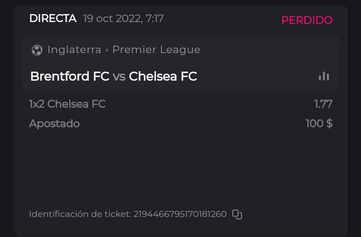Image resolution: width=361 pixels, height=237 pixels.
Task: Copy the ticket identification number
Action: click(x=237, y=214)
